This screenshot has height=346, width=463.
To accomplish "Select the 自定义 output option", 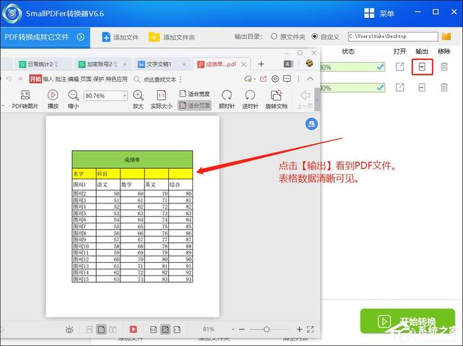I will pyautogui.click(x=325, y=37).
